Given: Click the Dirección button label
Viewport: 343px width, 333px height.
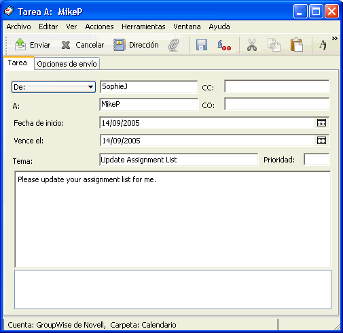Looking at the screenshot, I should [144, 45].
